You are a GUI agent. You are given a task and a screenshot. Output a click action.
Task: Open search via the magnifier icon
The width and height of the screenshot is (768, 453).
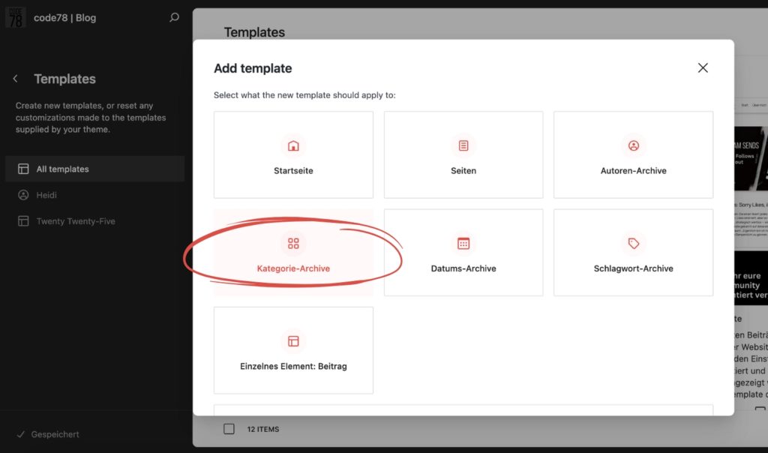tap(173, 16)
